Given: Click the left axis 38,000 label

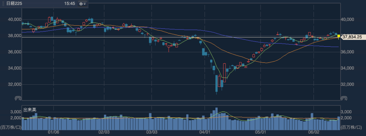Looking at the screenshot, I should (14, 36).
